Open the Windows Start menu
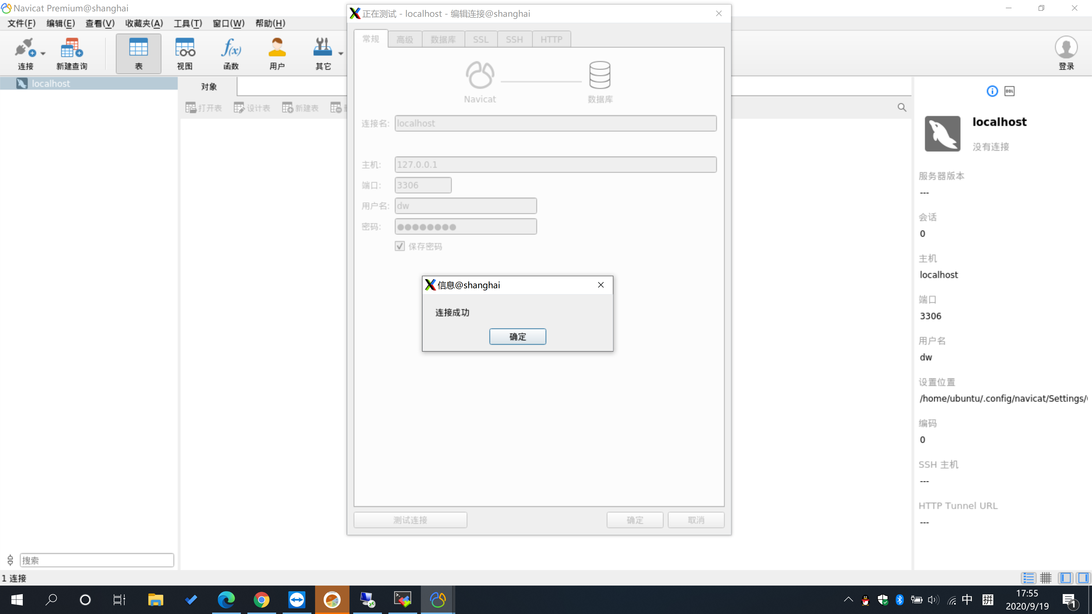This screenshot has height=614, width=1092. click(17, 600)
